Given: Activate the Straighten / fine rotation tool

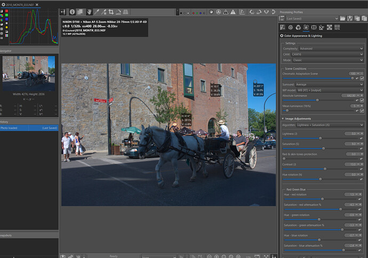Looking at the screenshot, I should [118, 11].
